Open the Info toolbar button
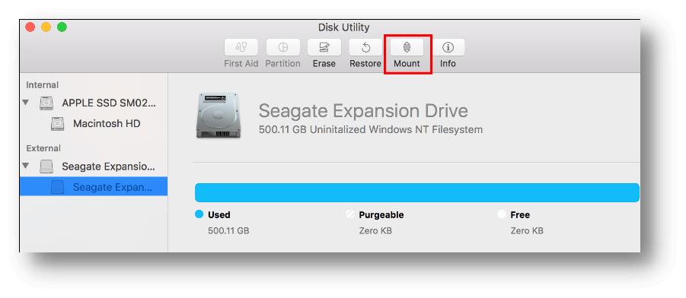 click(x=448, y=47)
